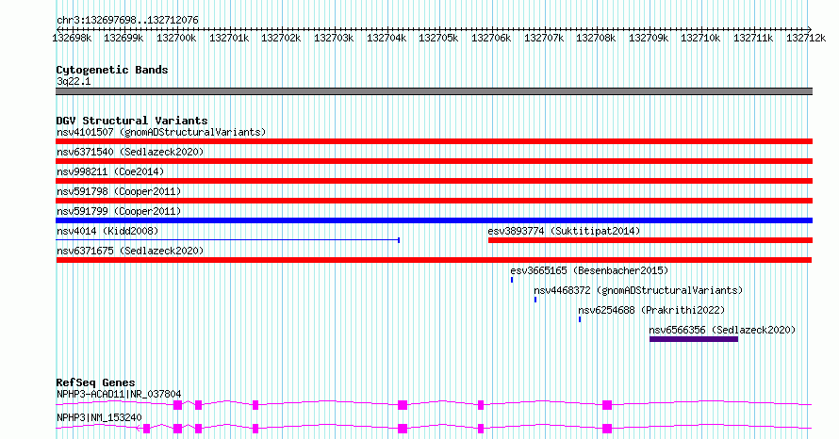Click the red bar under nsv6371540
Screen dimensions: 839x439
pos(434,161)
